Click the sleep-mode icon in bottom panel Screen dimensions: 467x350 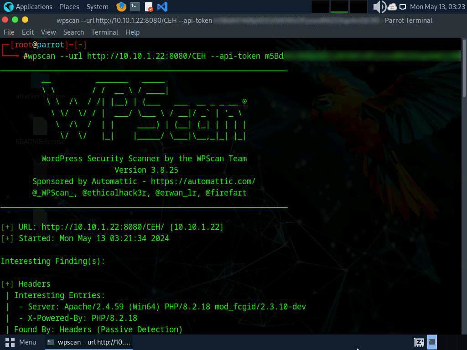[419, 342]
